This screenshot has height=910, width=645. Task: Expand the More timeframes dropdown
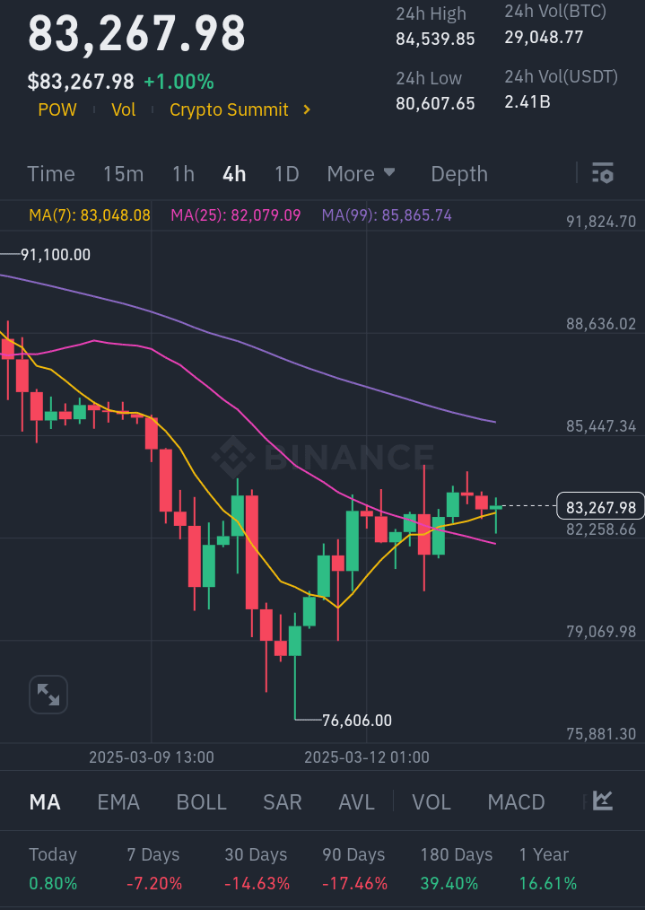[x=361, y=173]
